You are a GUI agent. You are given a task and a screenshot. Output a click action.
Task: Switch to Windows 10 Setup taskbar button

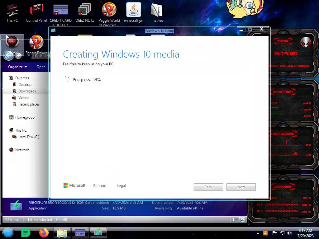point(98,233)
